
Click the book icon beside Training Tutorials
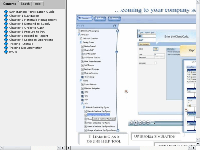tap(6, 44)
